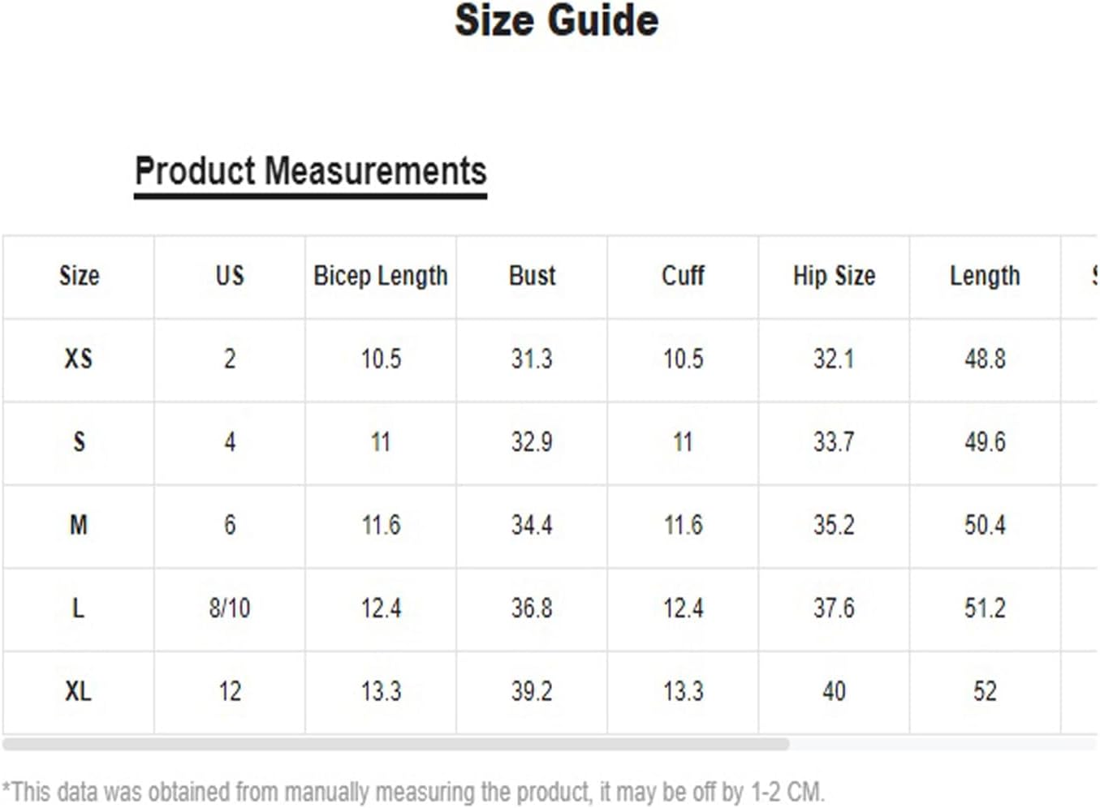Click the Size column header
The height and width of the screenshot is (808, 1100).
(79, 276)
